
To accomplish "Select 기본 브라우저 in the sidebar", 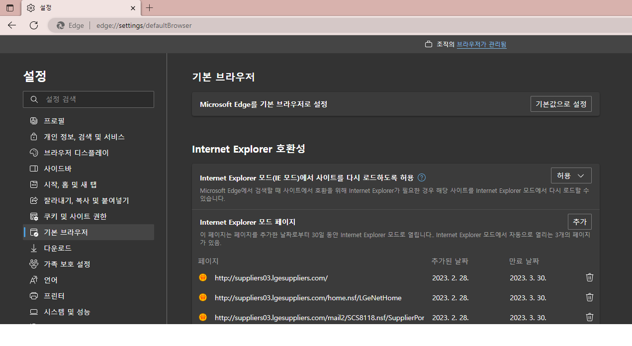I will pos(89,232).
